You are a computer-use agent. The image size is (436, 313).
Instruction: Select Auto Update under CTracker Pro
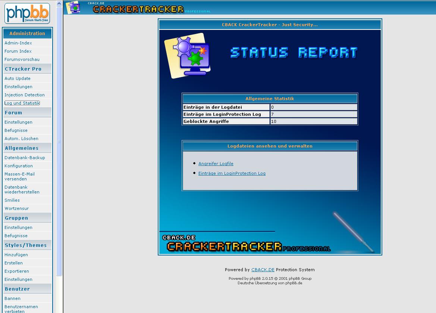pos(18,78)
